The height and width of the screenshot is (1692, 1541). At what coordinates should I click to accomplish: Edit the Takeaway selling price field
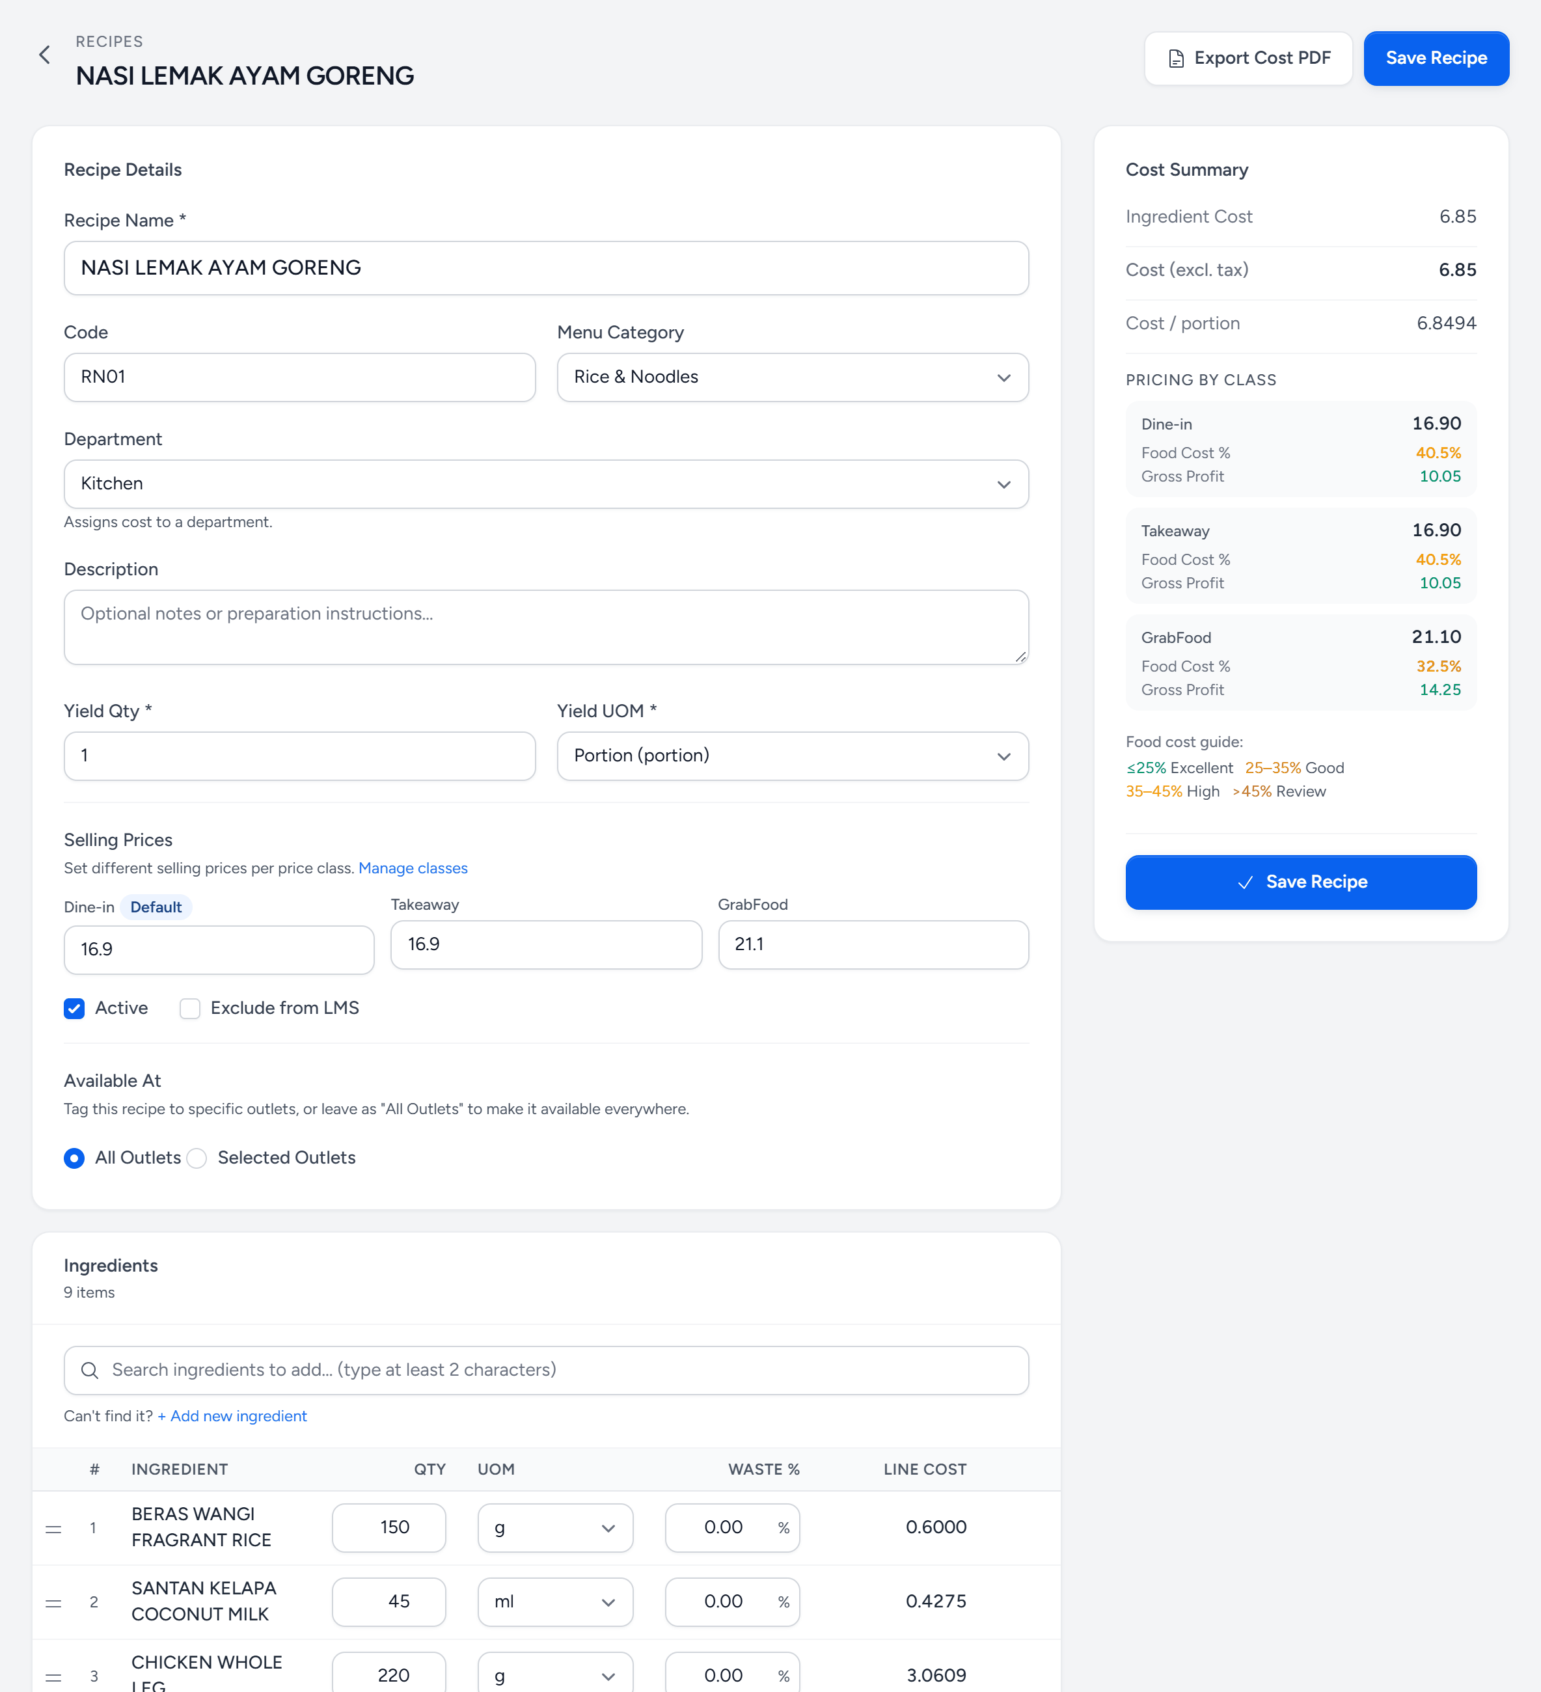547,945
